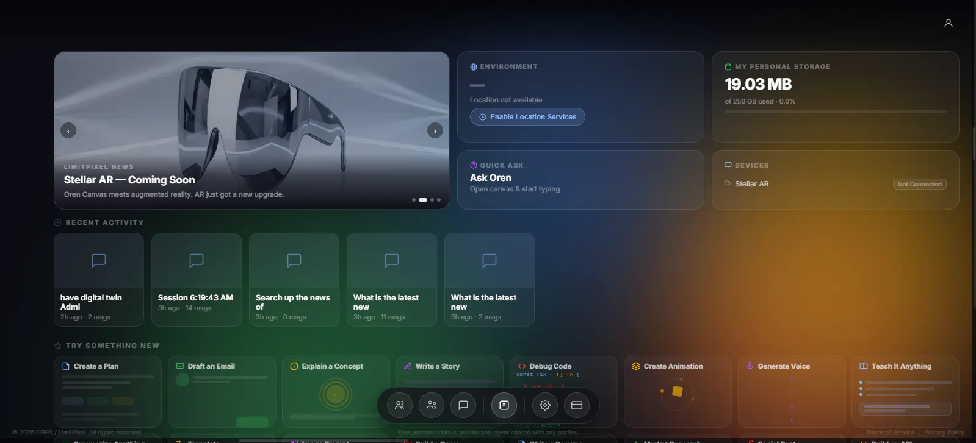Open "What is the latest new" 11 msgs chat
The width and height of the screenshot is (976, 443).
pos(392,280)
